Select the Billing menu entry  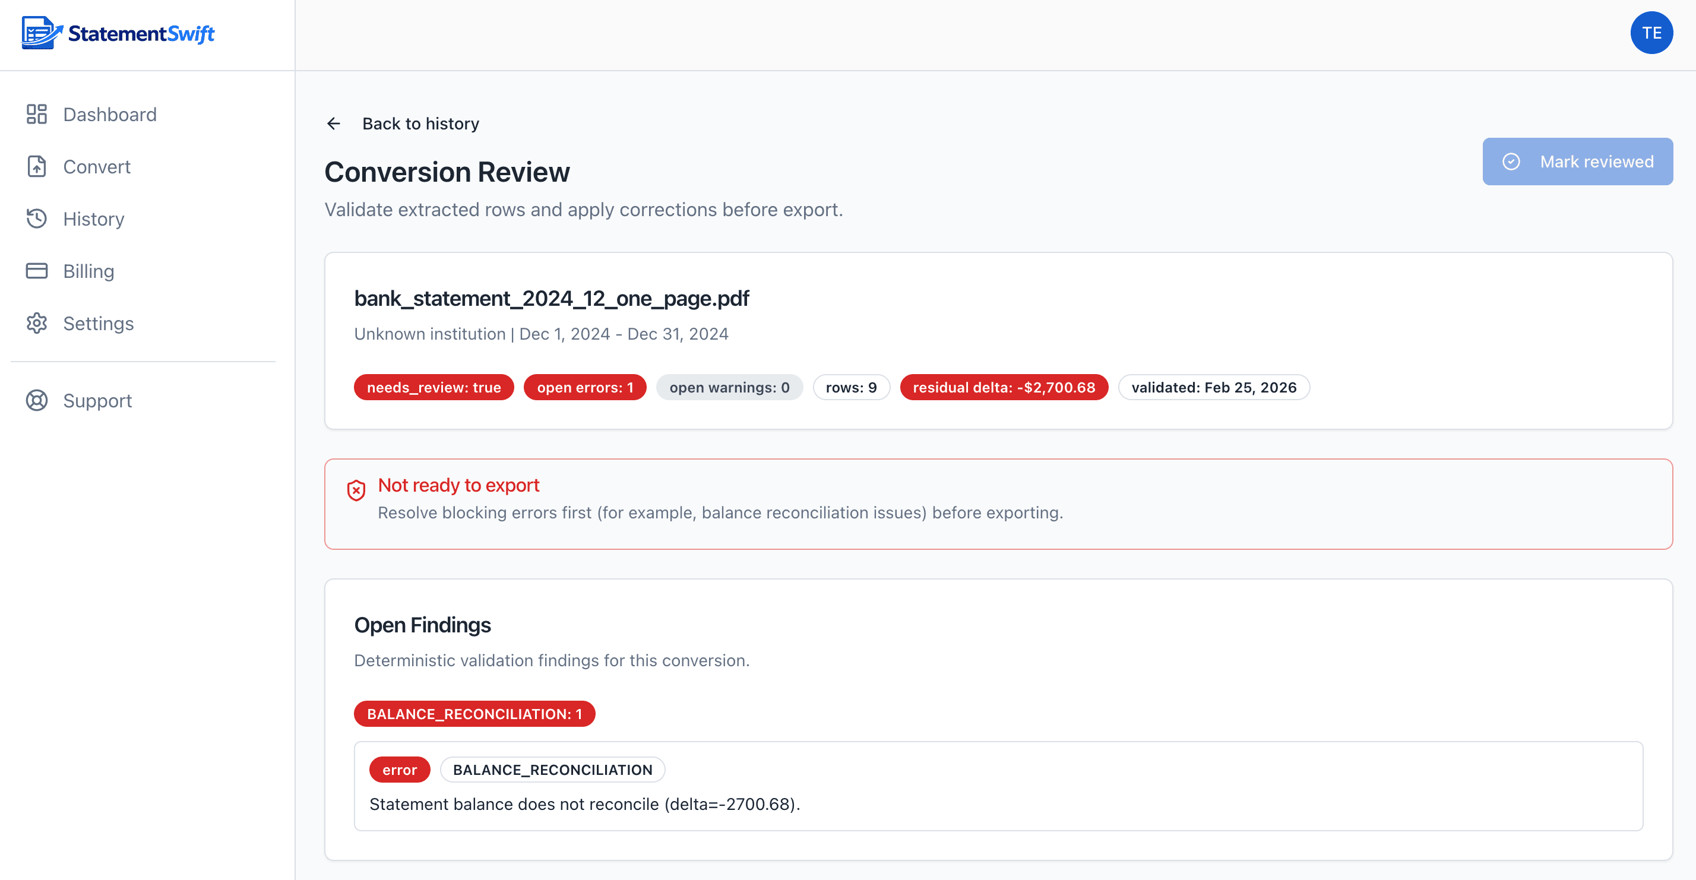coord(89,271)
